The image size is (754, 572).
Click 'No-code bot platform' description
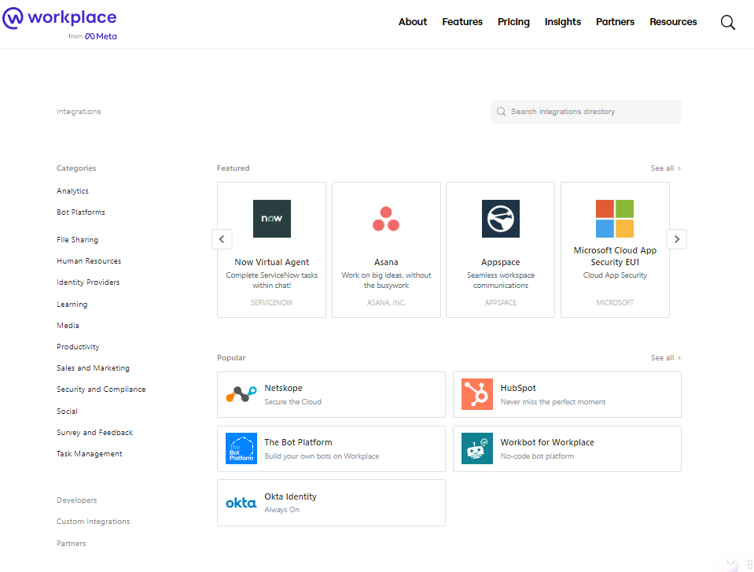[537, 456]
